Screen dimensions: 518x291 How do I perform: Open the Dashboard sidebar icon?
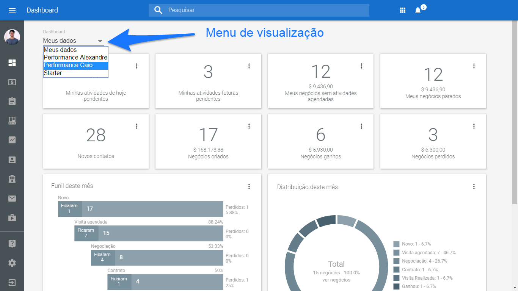(x=12, y=63)
